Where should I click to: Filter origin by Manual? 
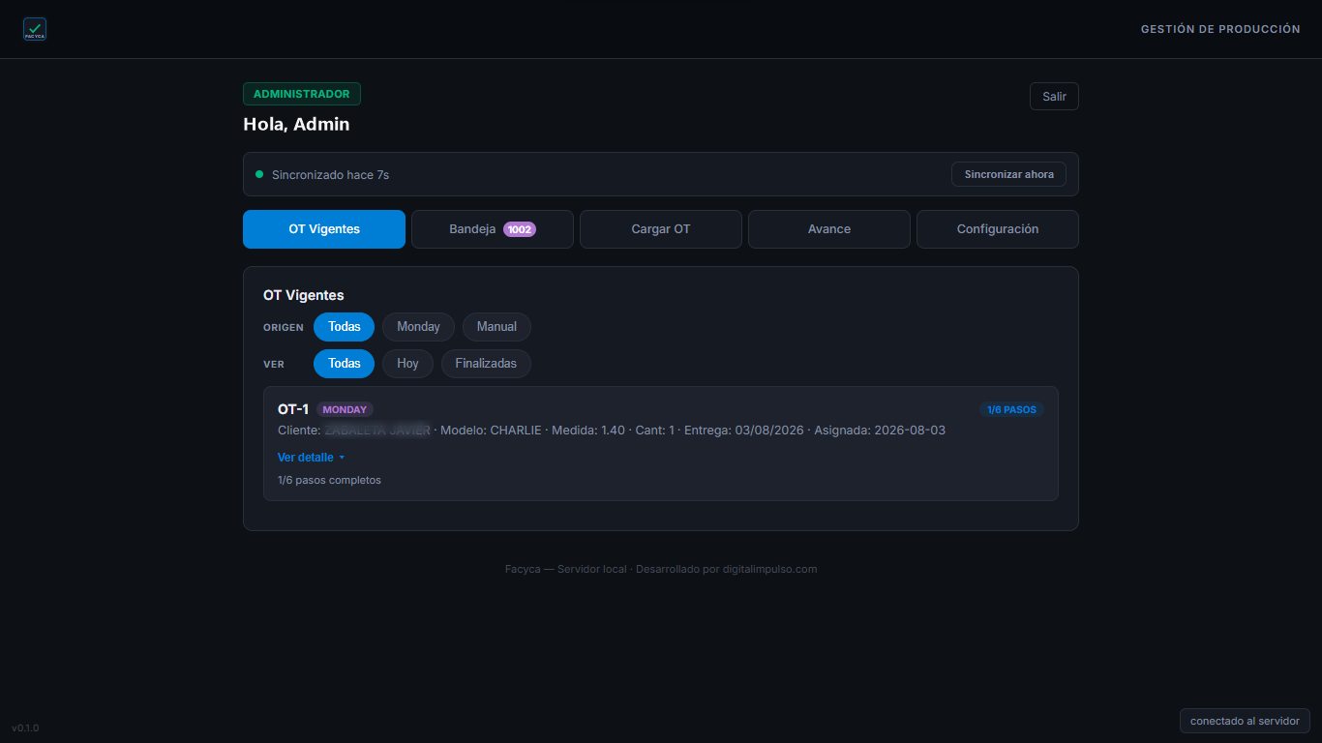[496, 327]
